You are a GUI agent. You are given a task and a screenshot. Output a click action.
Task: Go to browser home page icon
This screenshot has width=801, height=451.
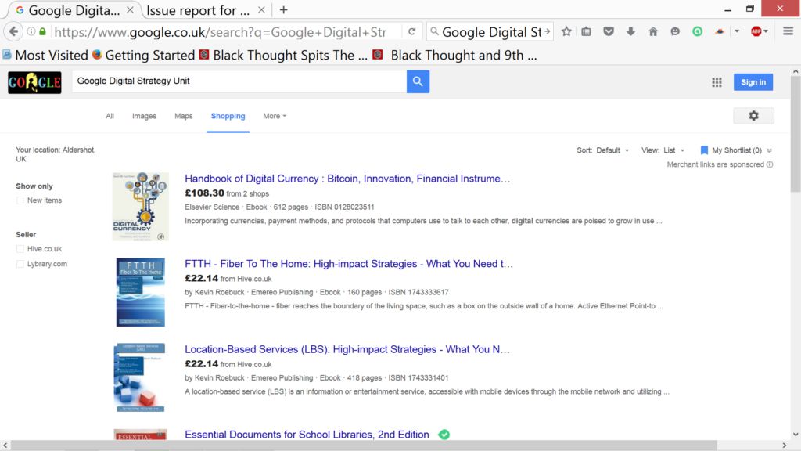tap(653, 31)
